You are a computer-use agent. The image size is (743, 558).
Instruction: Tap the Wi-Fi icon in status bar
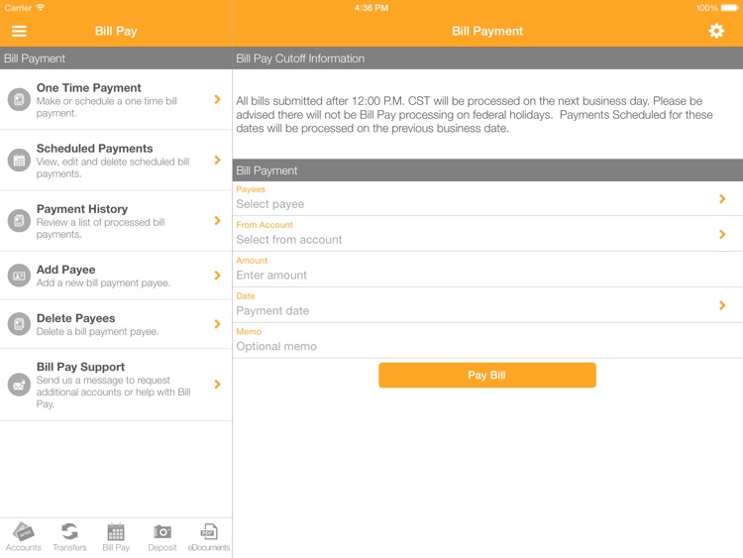[x=41, y=7]
